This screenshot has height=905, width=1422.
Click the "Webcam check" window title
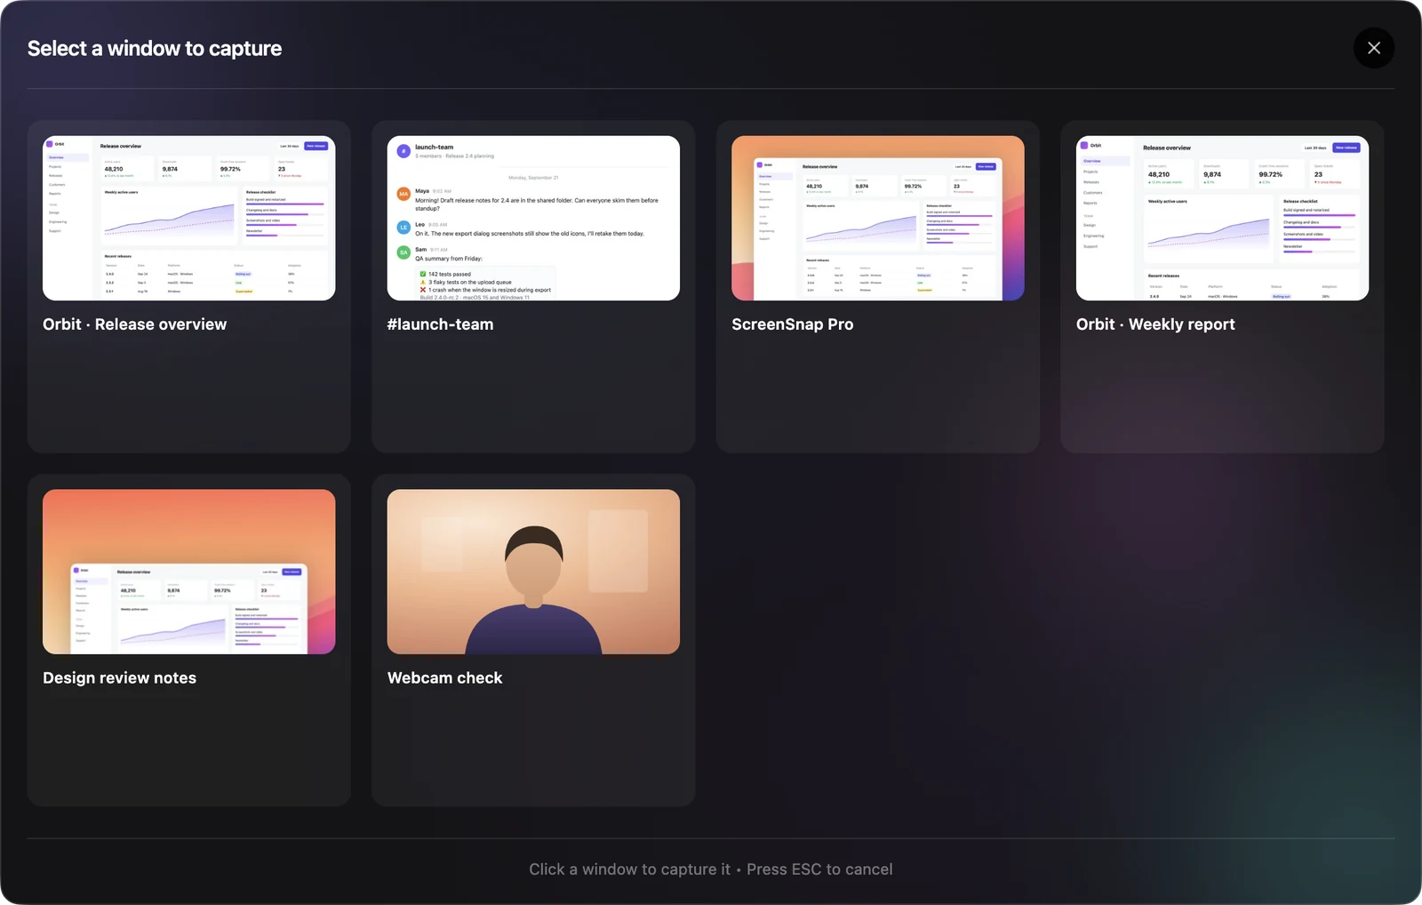pos(445,678)
